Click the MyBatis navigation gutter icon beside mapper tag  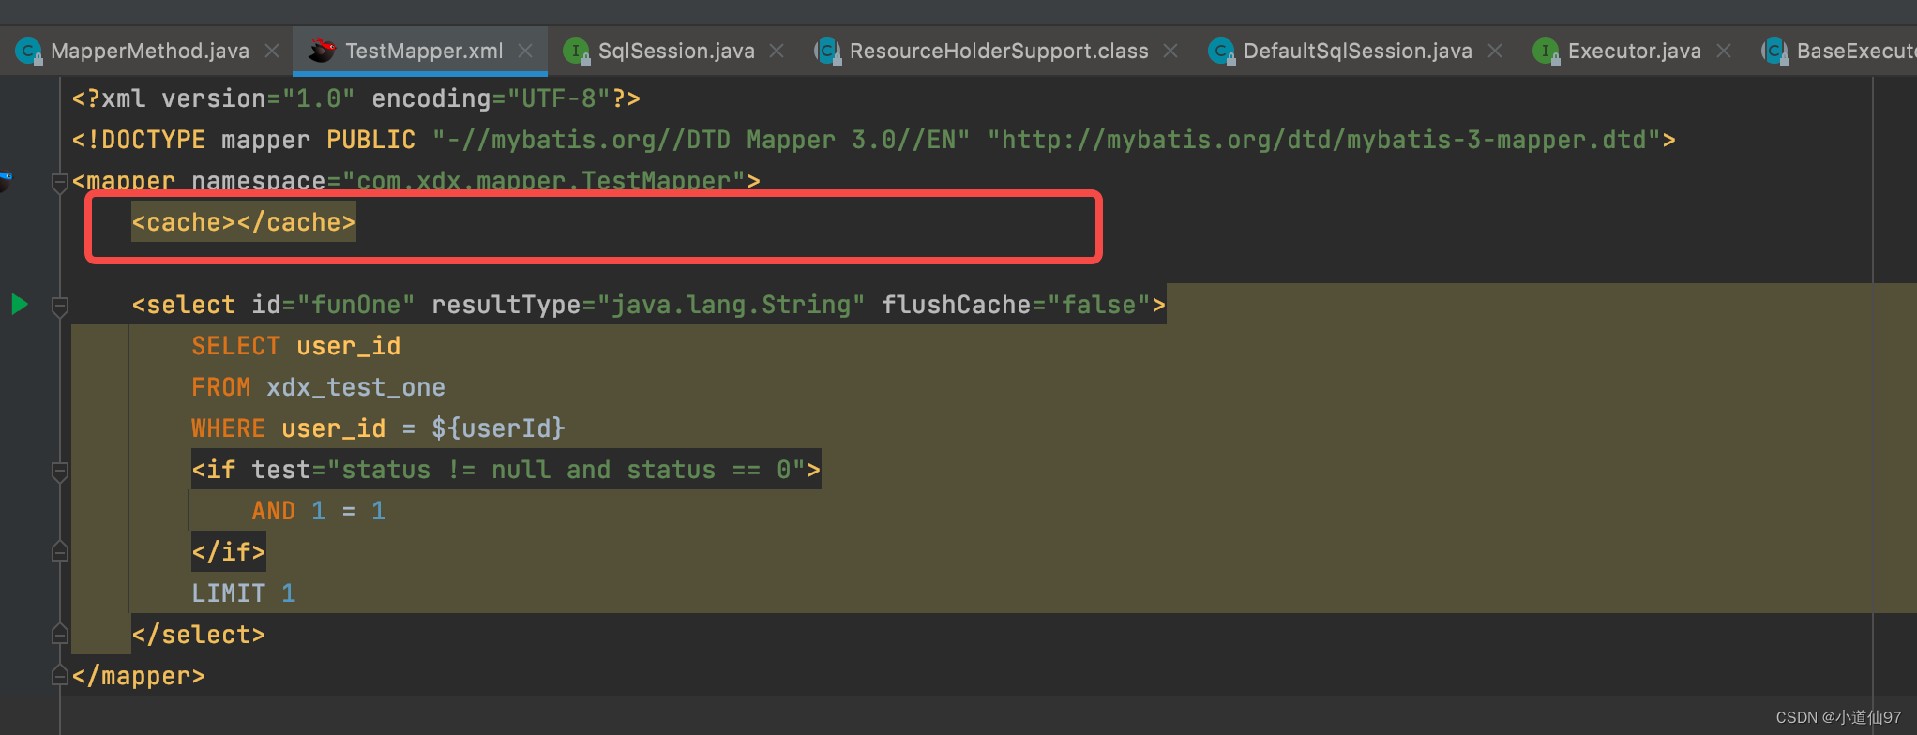click(6, 180)
